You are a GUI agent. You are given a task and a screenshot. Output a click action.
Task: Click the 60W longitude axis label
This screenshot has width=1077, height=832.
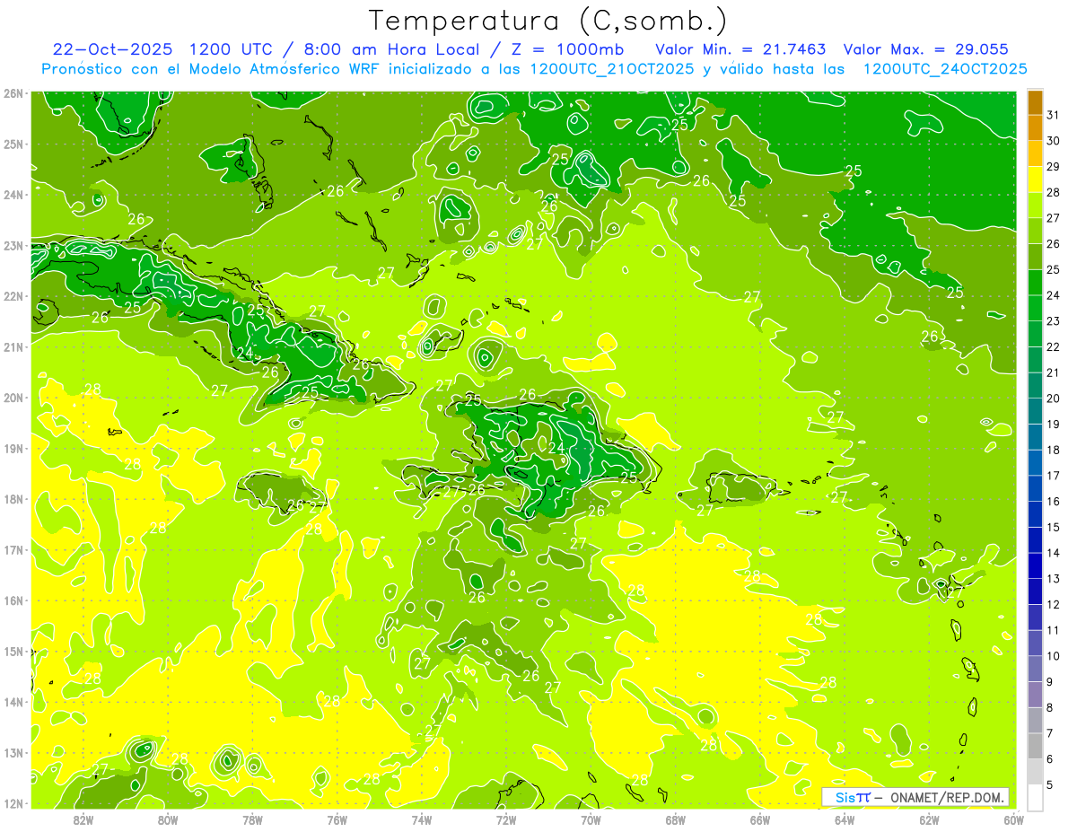tap(1013, 819)
